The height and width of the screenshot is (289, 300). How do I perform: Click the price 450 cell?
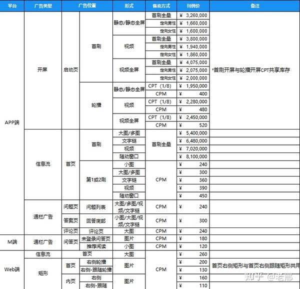(x=193, y=195)
